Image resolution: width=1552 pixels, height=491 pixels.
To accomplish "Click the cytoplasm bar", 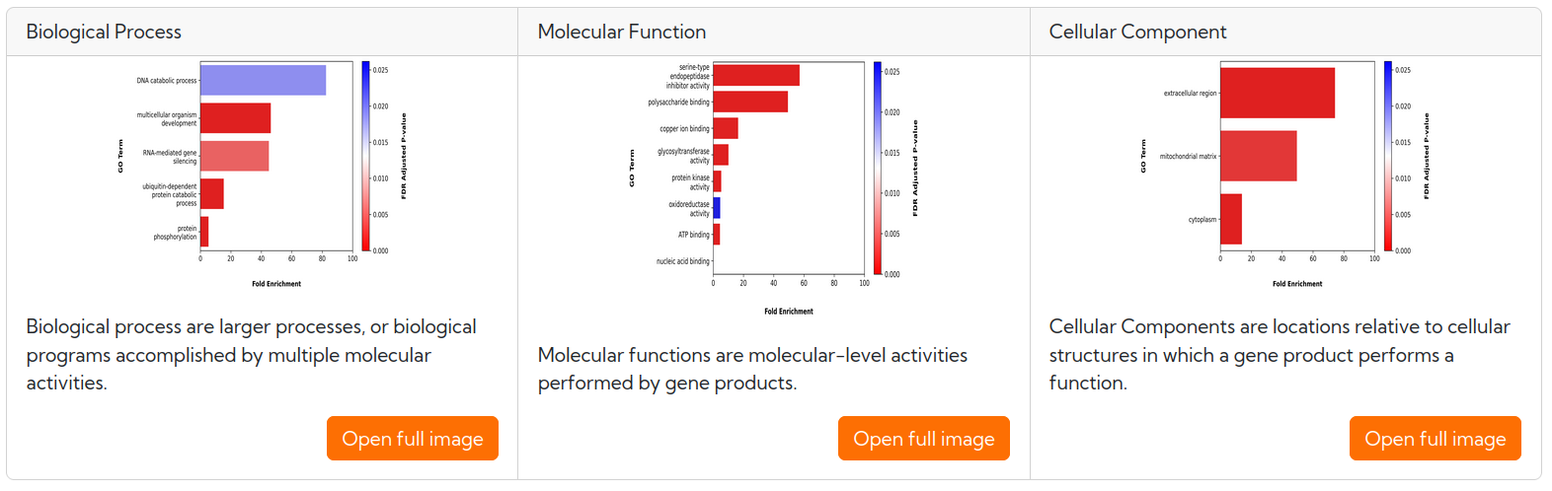I will coord(1231,219).
